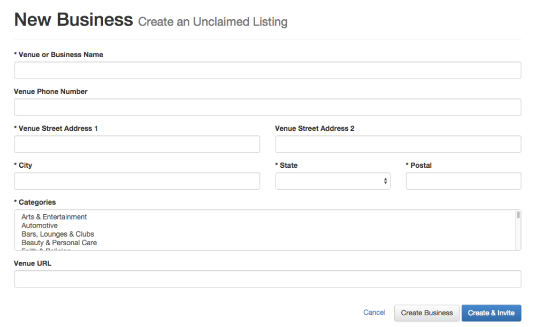Click the 'New Business' page heading
The image size is (535, 327).
pos(73,20)
